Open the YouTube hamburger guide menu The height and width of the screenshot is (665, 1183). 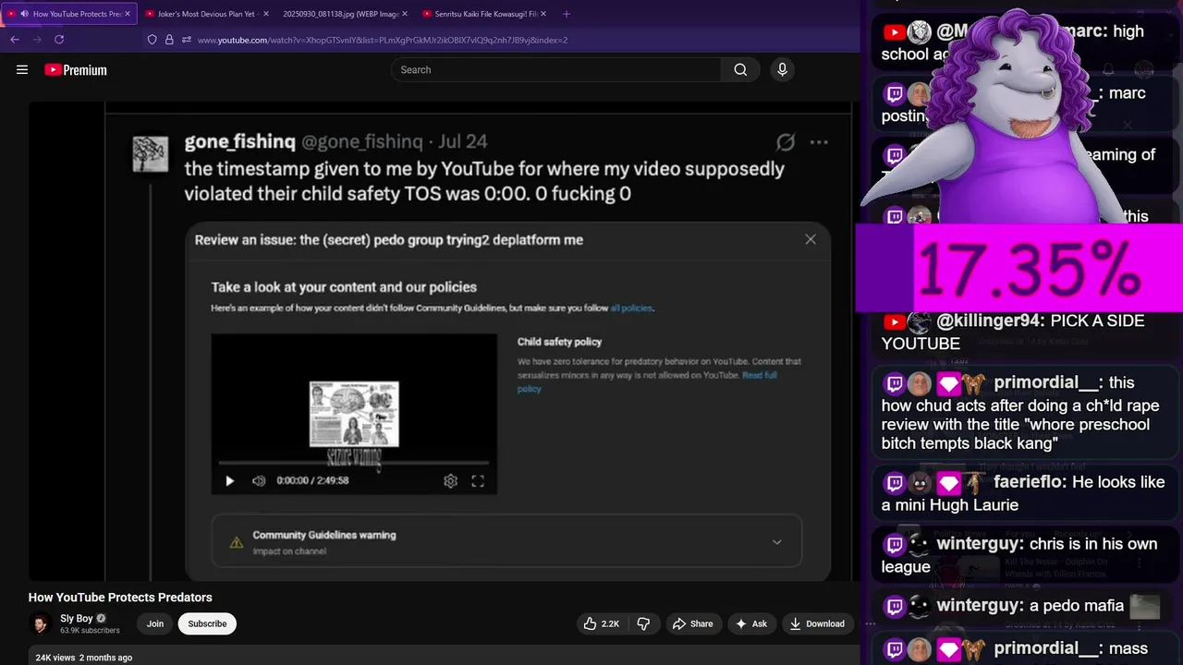point(22,69)
